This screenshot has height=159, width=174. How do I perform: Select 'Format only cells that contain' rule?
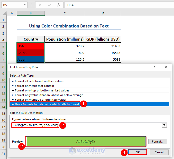pos(90,86)
